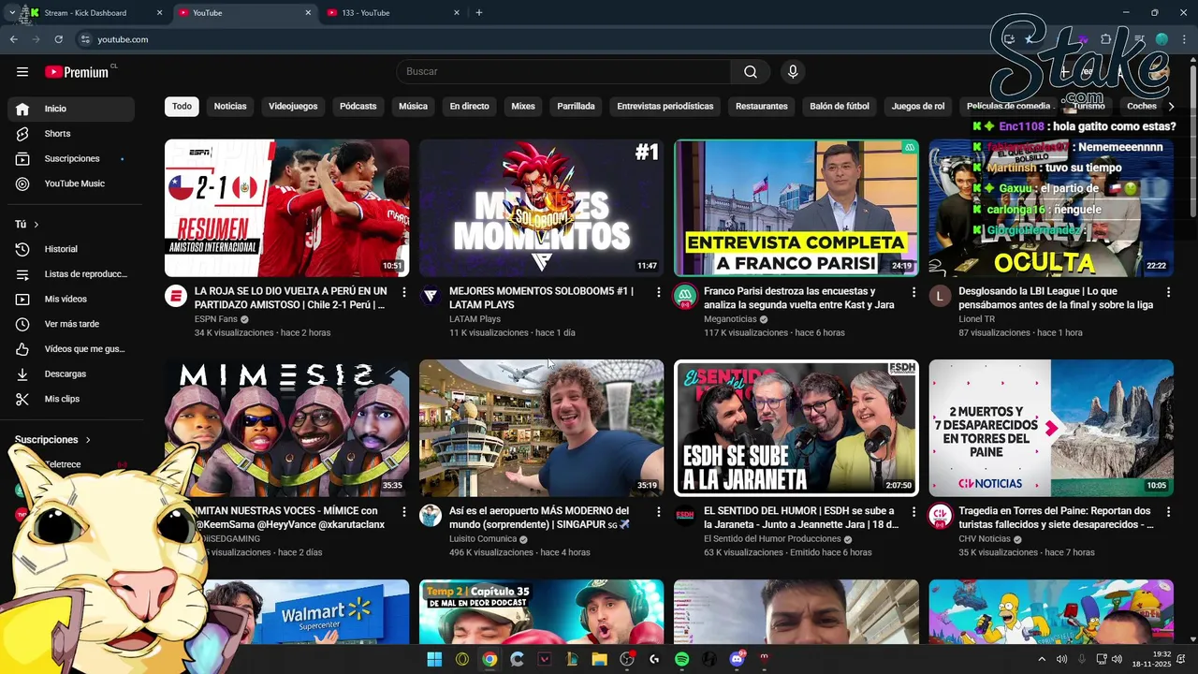Open Historial in sidebar
1198x674 pixels.
coord(71,249)
